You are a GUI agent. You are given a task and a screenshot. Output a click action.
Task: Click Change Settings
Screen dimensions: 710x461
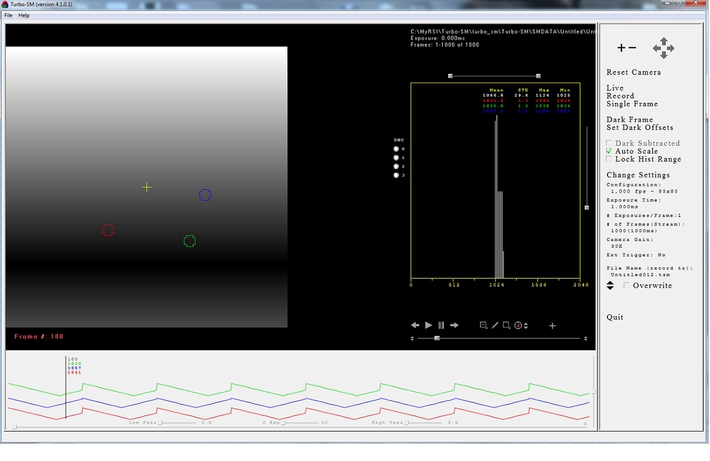(638, 175)
